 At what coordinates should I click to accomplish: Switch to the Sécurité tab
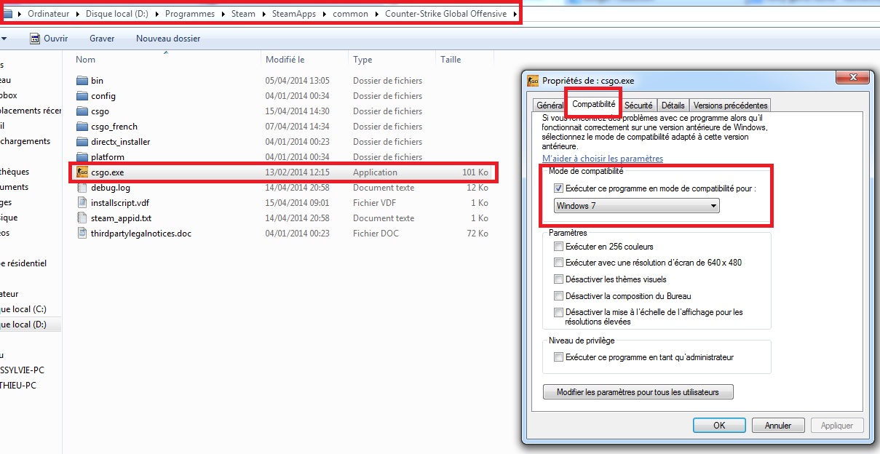coord(638,105)
